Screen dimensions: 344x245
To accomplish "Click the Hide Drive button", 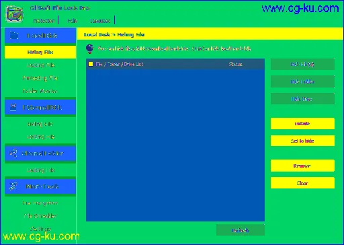I will coord(302,99).
